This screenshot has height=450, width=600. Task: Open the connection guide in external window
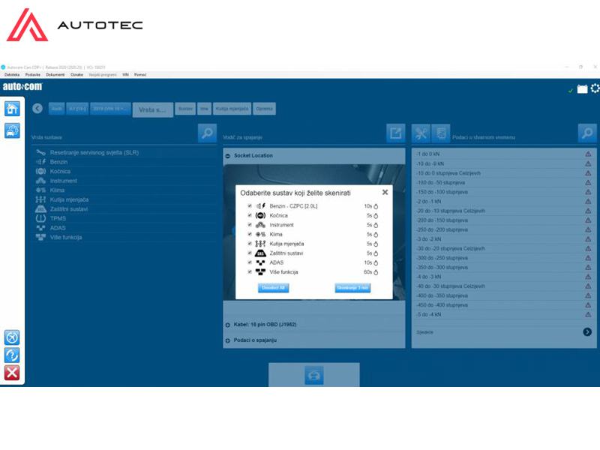point(396,133)
